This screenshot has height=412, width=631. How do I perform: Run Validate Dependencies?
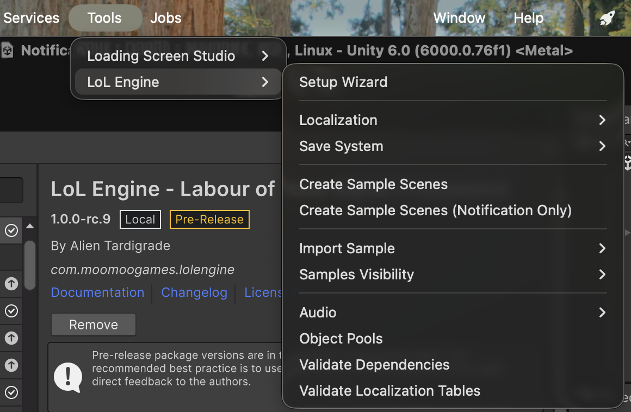453,365
